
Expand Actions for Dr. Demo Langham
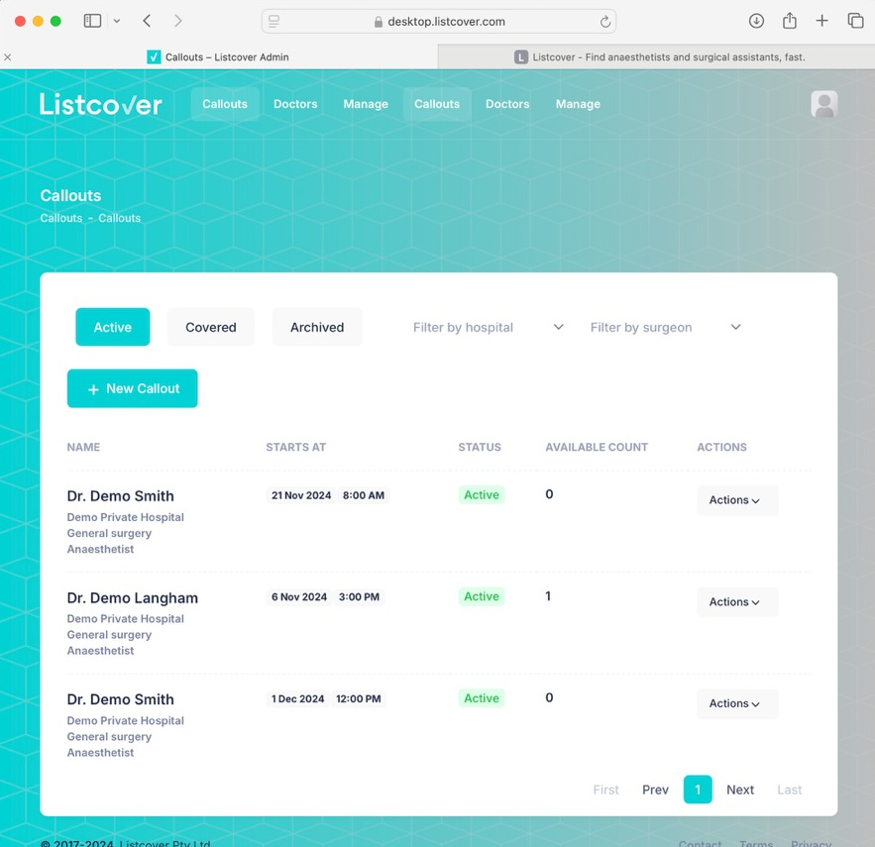(736, 601)
